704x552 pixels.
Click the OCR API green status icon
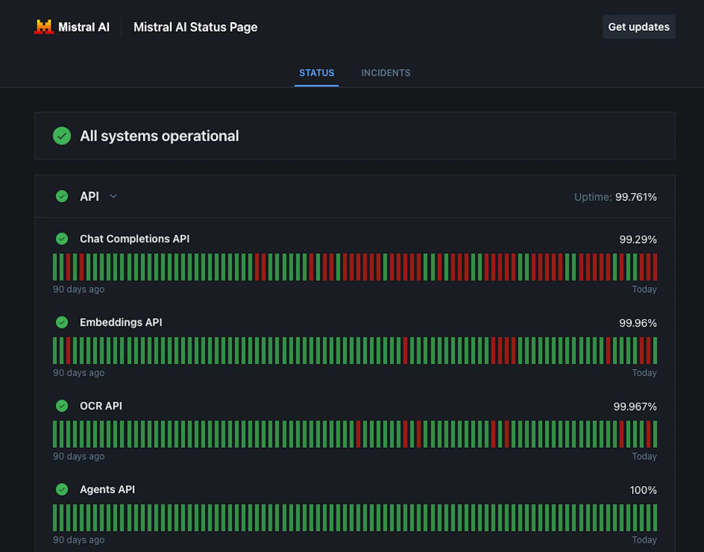pyautogui.click(x=62, y=406)
